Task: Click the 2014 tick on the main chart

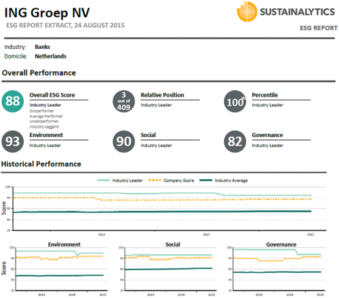Action: [x=206, y=234]
